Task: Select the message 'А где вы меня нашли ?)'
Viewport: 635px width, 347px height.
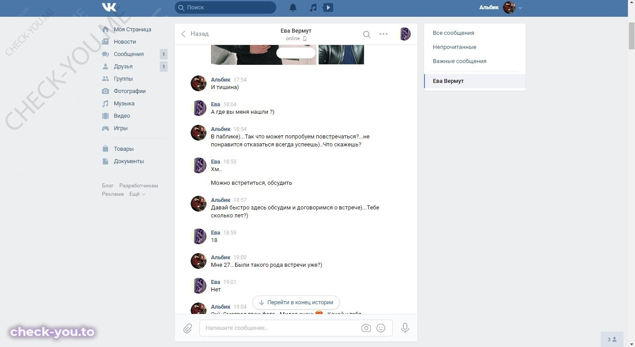Action: click(243, 112)
